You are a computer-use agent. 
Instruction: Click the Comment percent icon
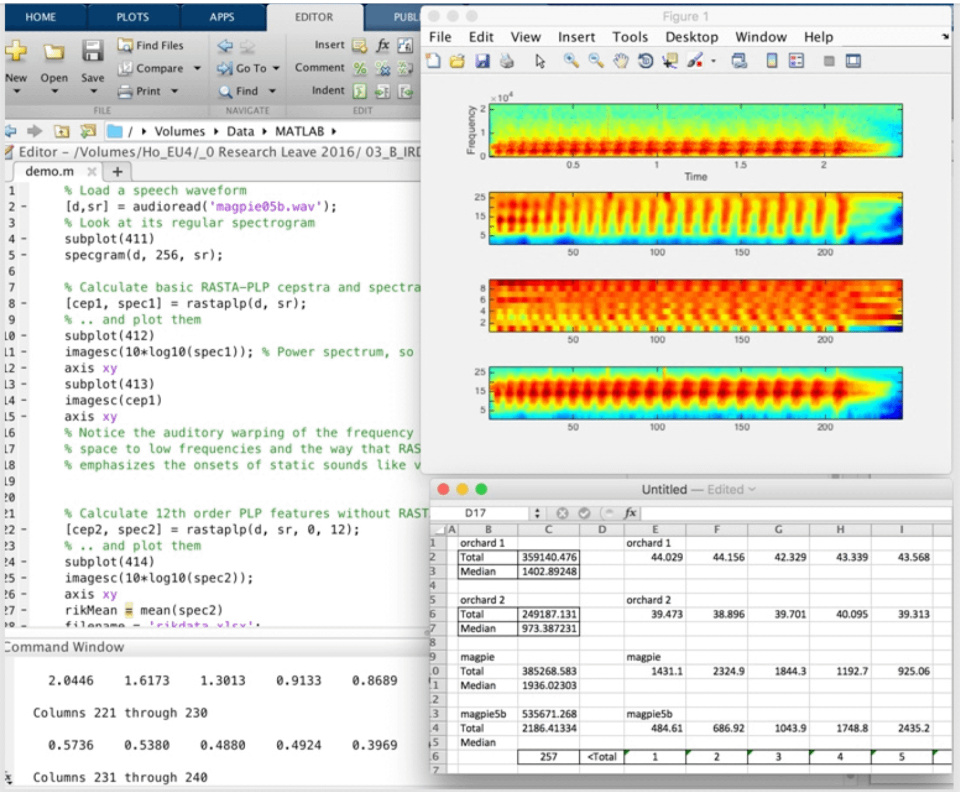[360, 68]
